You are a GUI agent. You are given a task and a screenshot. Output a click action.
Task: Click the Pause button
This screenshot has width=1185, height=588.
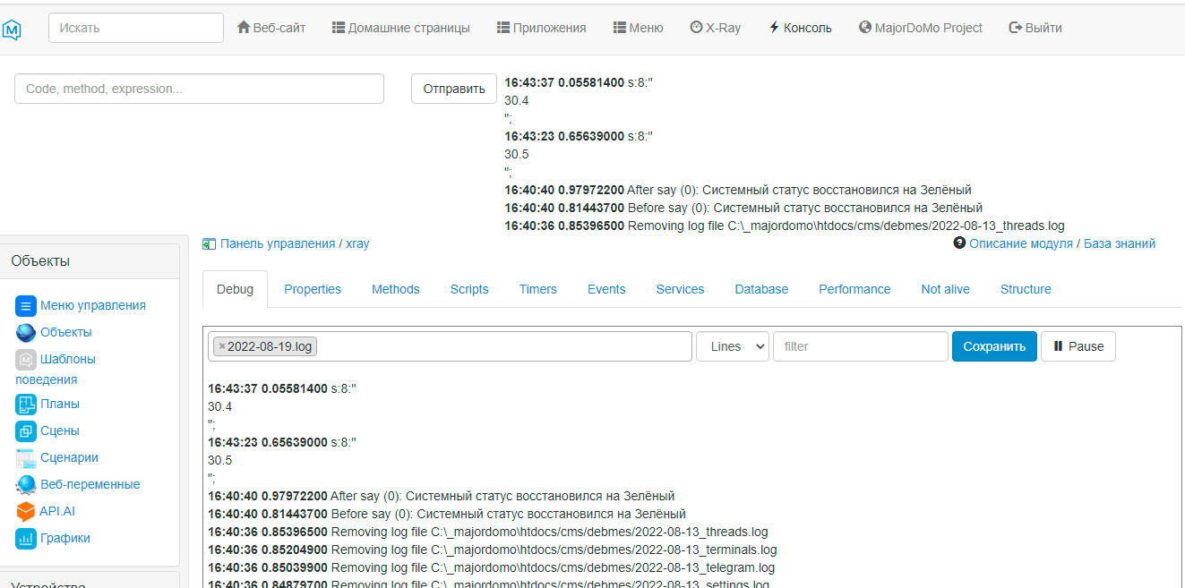1078,346
